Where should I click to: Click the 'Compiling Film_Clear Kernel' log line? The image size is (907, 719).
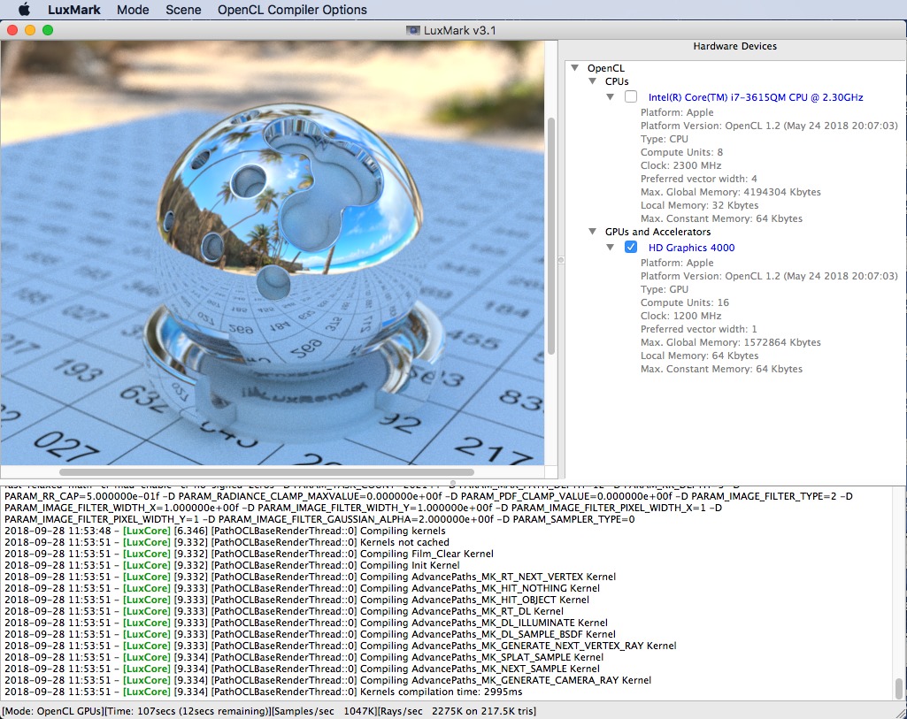click(249, 554)
